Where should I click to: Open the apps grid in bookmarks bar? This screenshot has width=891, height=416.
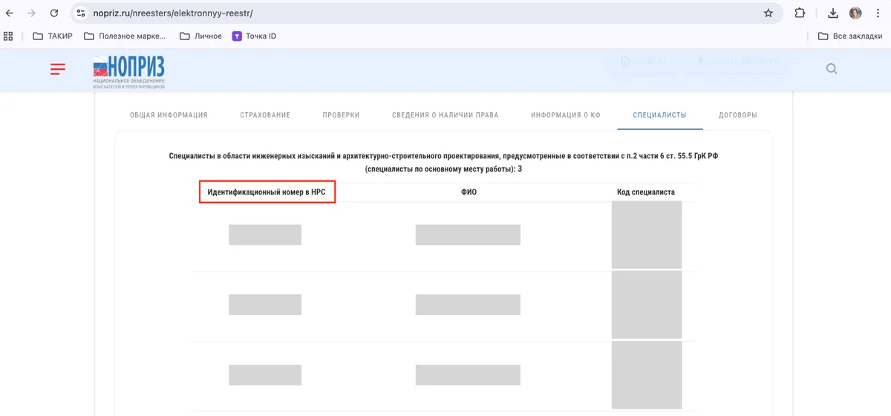click(9, 36)
